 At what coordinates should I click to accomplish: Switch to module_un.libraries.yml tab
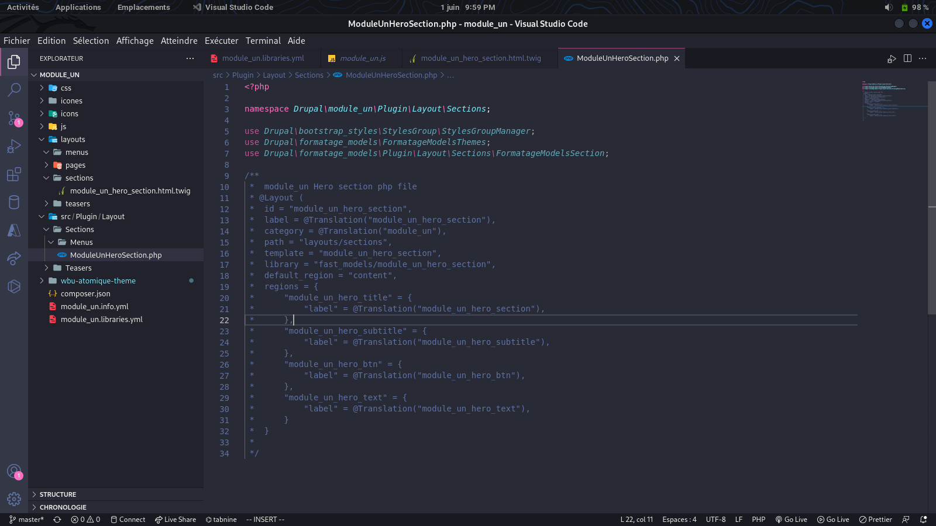[x=263, y=58]
